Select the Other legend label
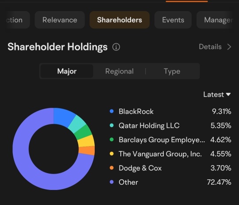Viewport: 239px width, 205px height. 128,182
